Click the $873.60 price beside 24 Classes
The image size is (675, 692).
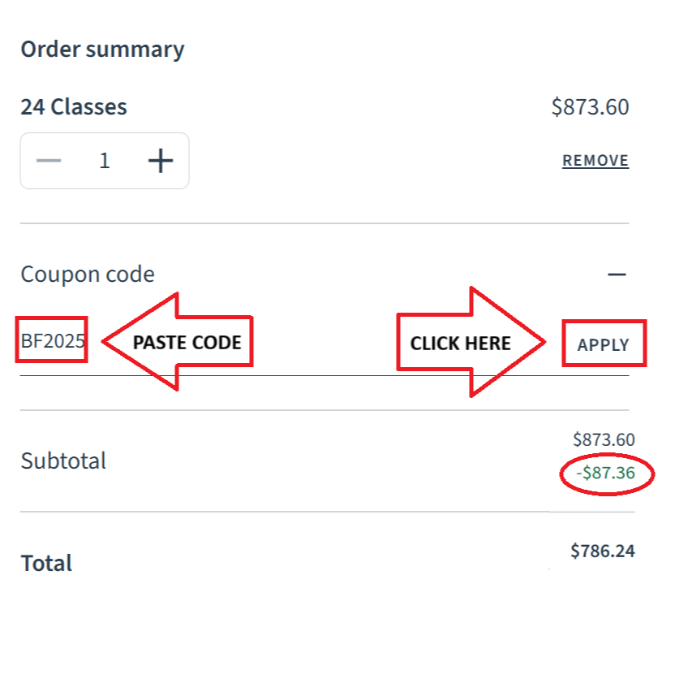[590, 106]
